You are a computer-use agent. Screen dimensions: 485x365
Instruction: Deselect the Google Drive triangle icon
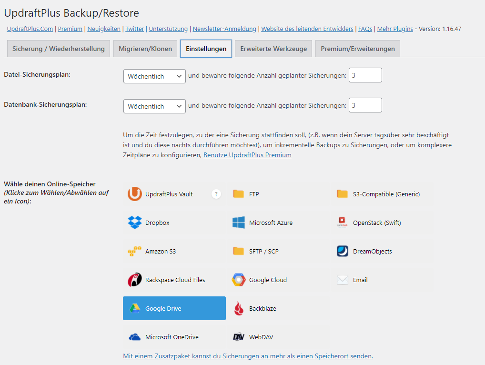134,308
